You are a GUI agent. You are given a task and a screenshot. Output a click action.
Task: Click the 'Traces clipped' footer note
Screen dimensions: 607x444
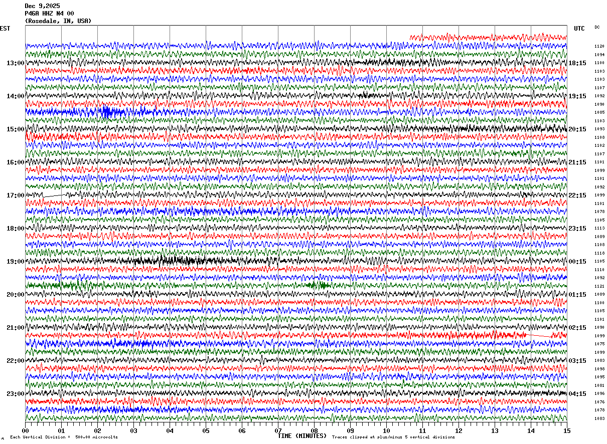pos(393,437)
